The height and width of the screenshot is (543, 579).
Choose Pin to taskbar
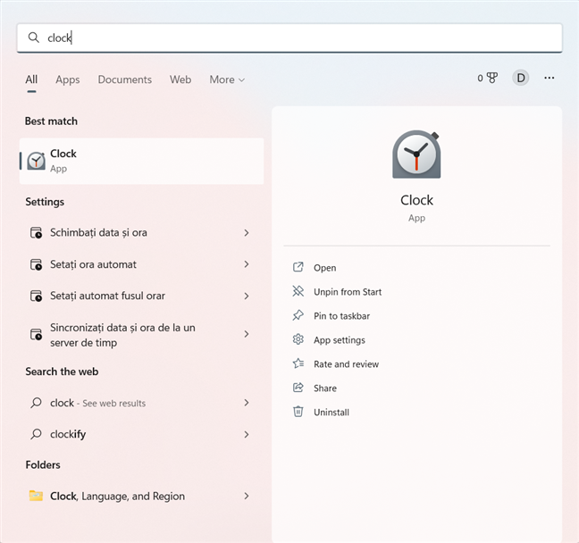341,316
